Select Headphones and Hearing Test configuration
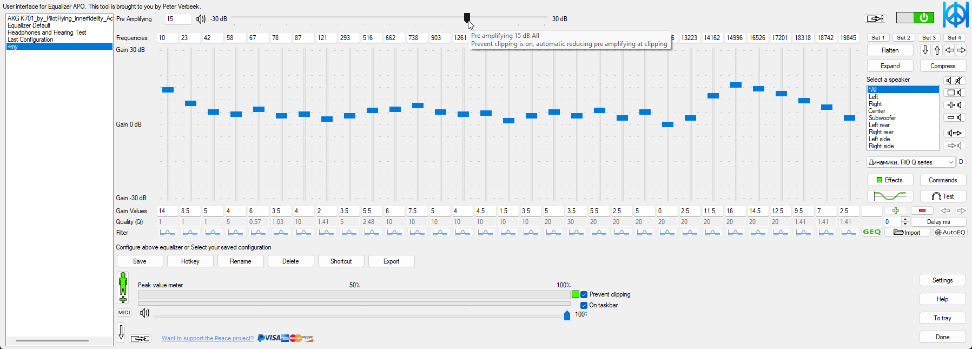972x349 pixels. click(x=47, y=32)
